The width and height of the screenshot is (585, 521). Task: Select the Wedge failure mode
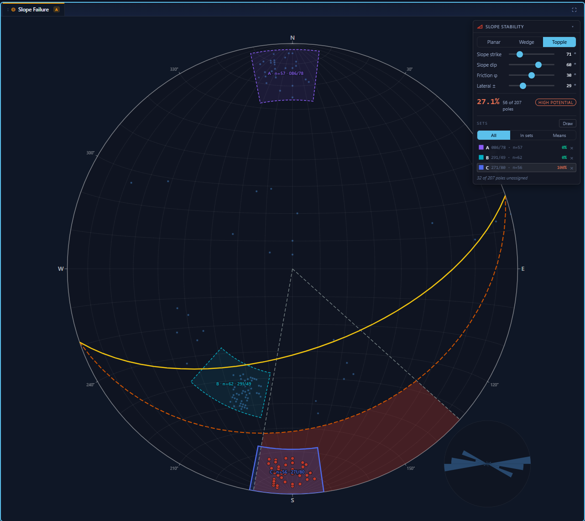pyautogui.click(x=527, y=42)
